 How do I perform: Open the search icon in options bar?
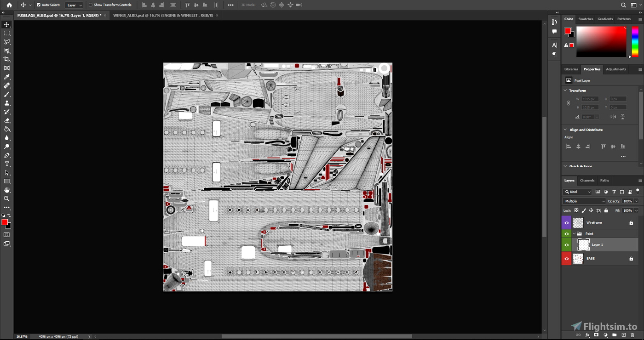coord(623,5)
